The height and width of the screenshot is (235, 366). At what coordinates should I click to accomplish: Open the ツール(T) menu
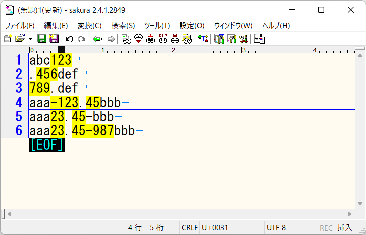pyautogui.click(x=157, y=25)
